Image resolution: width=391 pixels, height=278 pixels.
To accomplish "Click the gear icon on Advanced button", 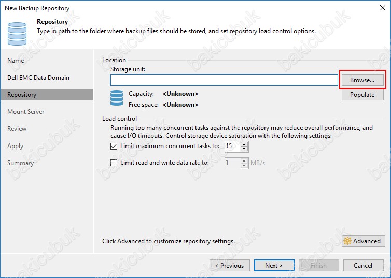I will [x=347, y=241].
